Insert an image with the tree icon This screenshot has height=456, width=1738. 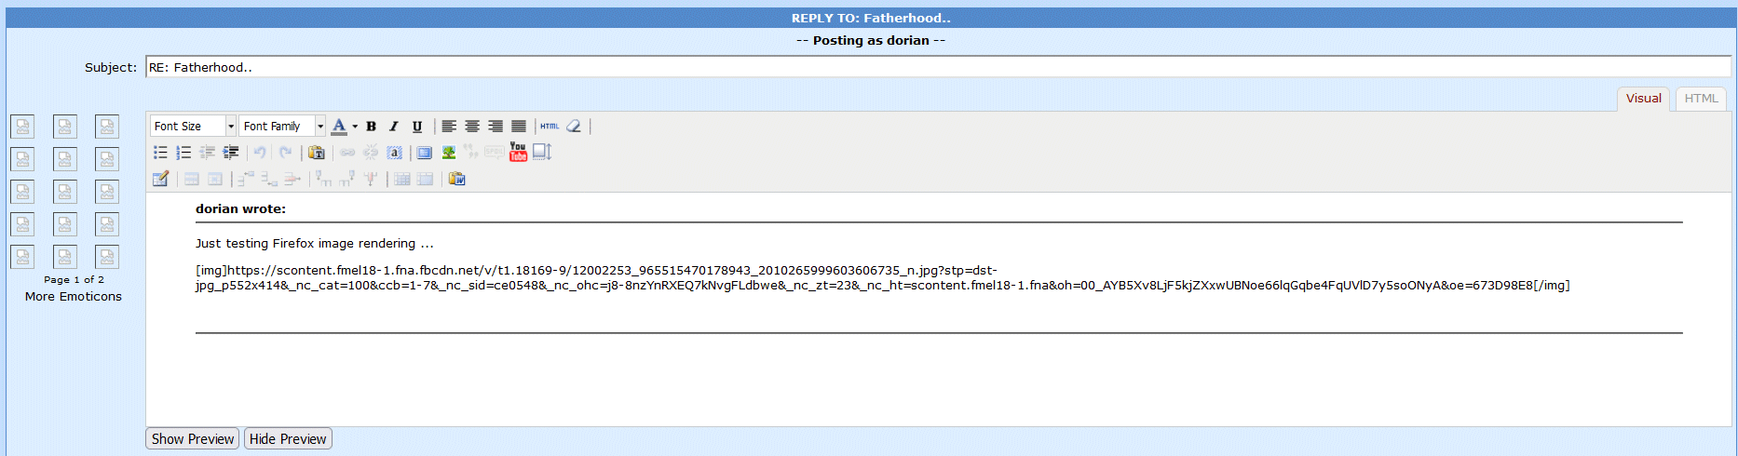[x=449, y=153]
